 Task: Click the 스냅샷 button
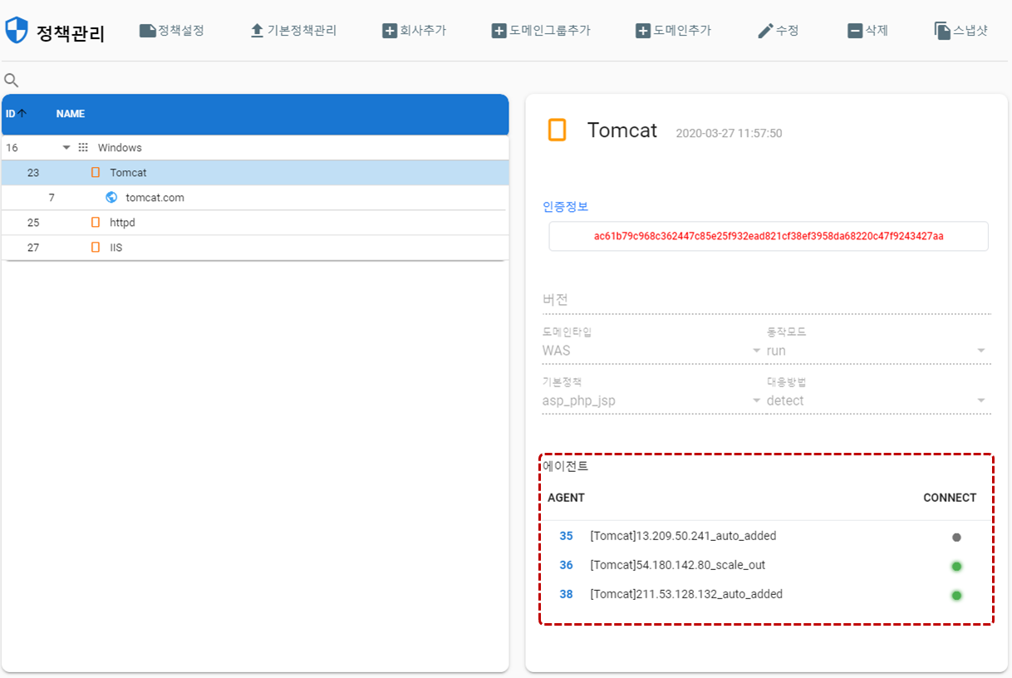click(x=961, y=31)
